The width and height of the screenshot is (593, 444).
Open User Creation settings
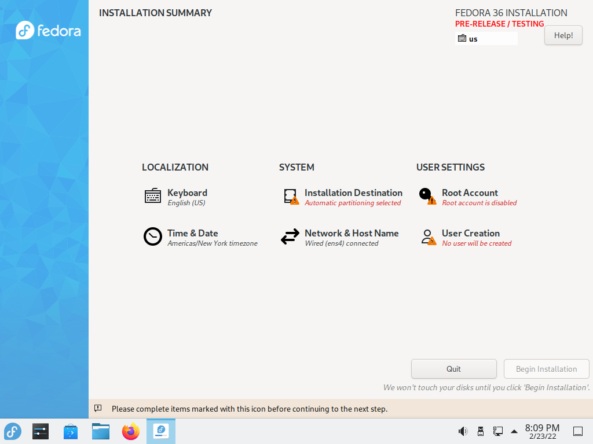466,238
